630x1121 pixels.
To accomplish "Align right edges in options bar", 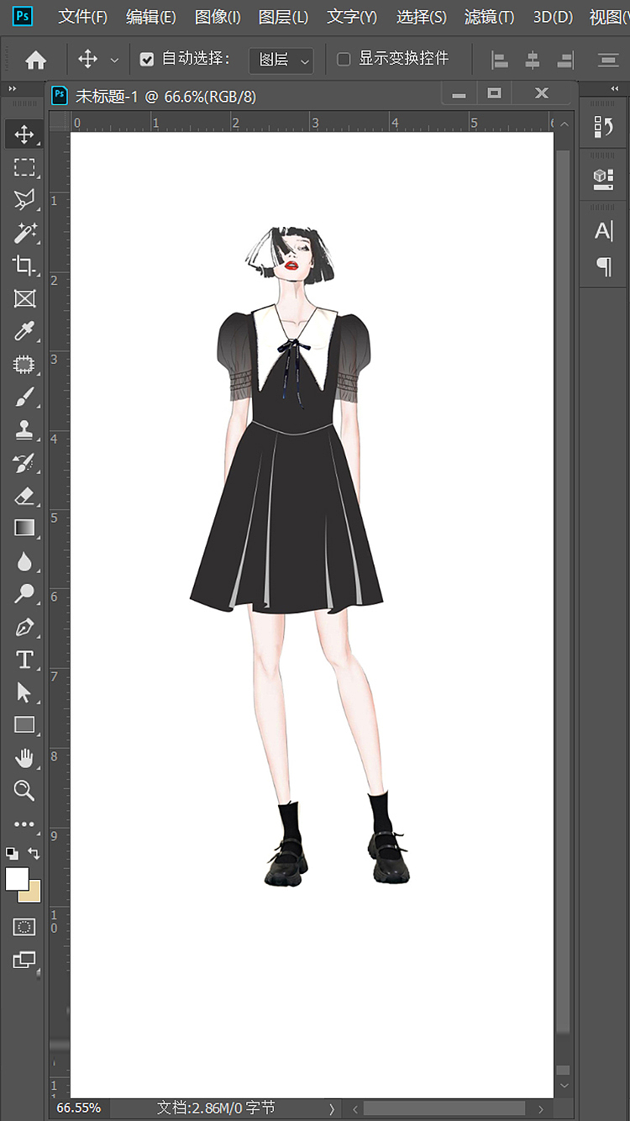I will pos(565,60).
